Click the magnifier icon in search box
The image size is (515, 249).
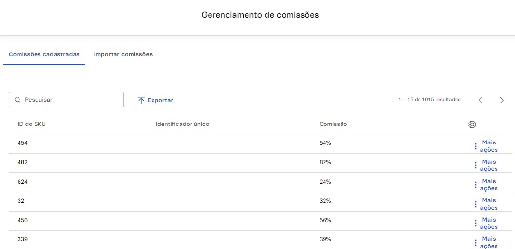(x=18, y=100)
